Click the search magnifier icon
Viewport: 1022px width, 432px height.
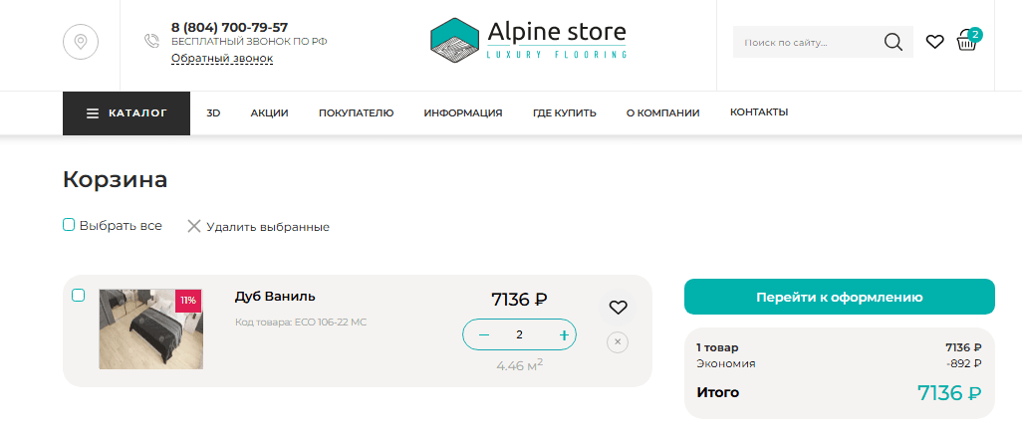tap(893, 42)
